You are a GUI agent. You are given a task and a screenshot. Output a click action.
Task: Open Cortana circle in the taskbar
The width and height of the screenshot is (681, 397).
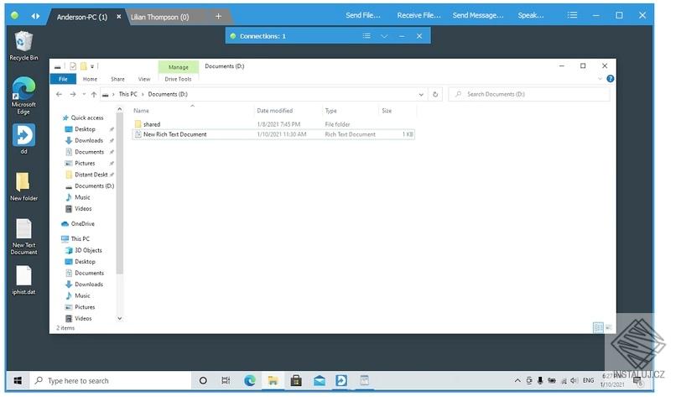pyautogui.click(x=203, y=381)
